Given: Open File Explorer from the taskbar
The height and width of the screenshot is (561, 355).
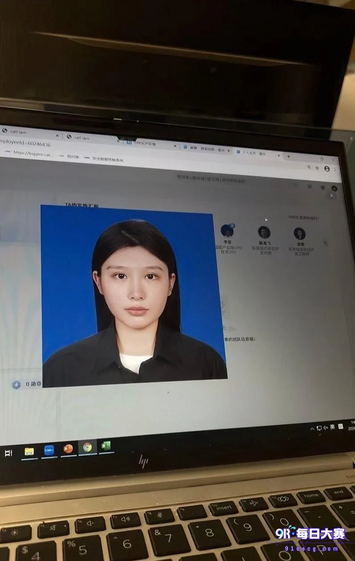Looking at the screenshot, I should click(29, 451).
